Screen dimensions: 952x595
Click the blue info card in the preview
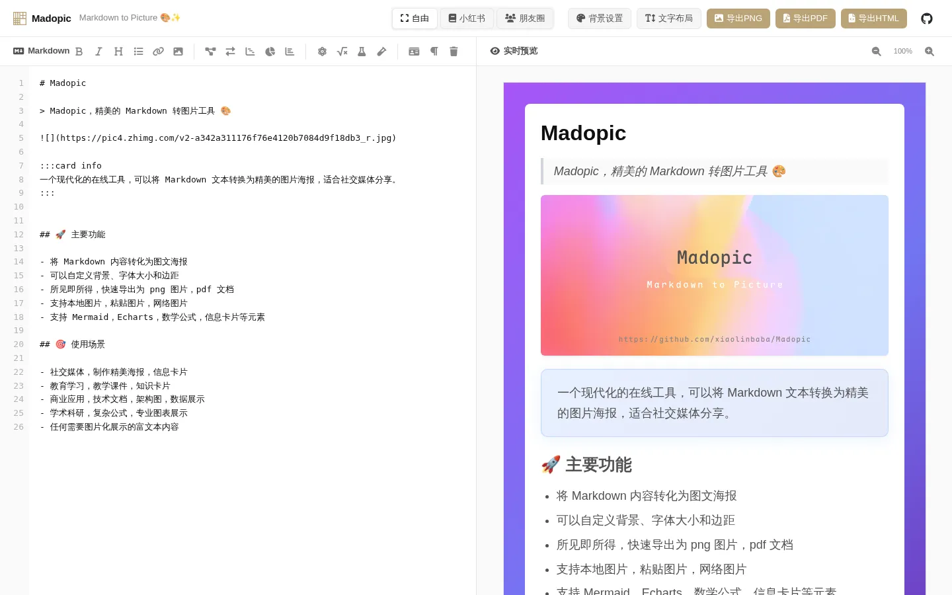pyautogui.click(x=715, y=403)
